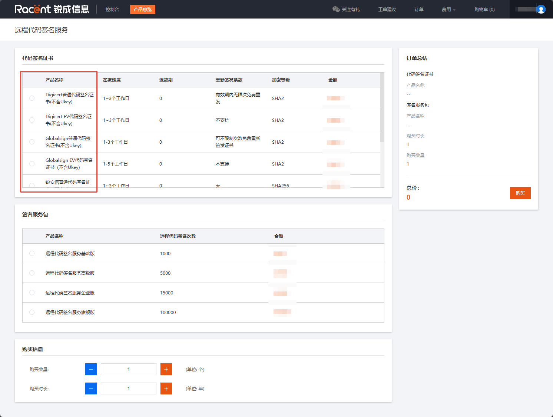The width and height of the screenshot is (553, 417).
Task: Select 远程代码签名服务基础版 package
Action: click(32, 253)
